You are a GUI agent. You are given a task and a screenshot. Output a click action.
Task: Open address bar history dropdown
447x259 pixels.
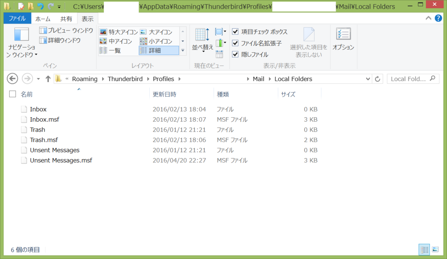[x=368, y=79]
